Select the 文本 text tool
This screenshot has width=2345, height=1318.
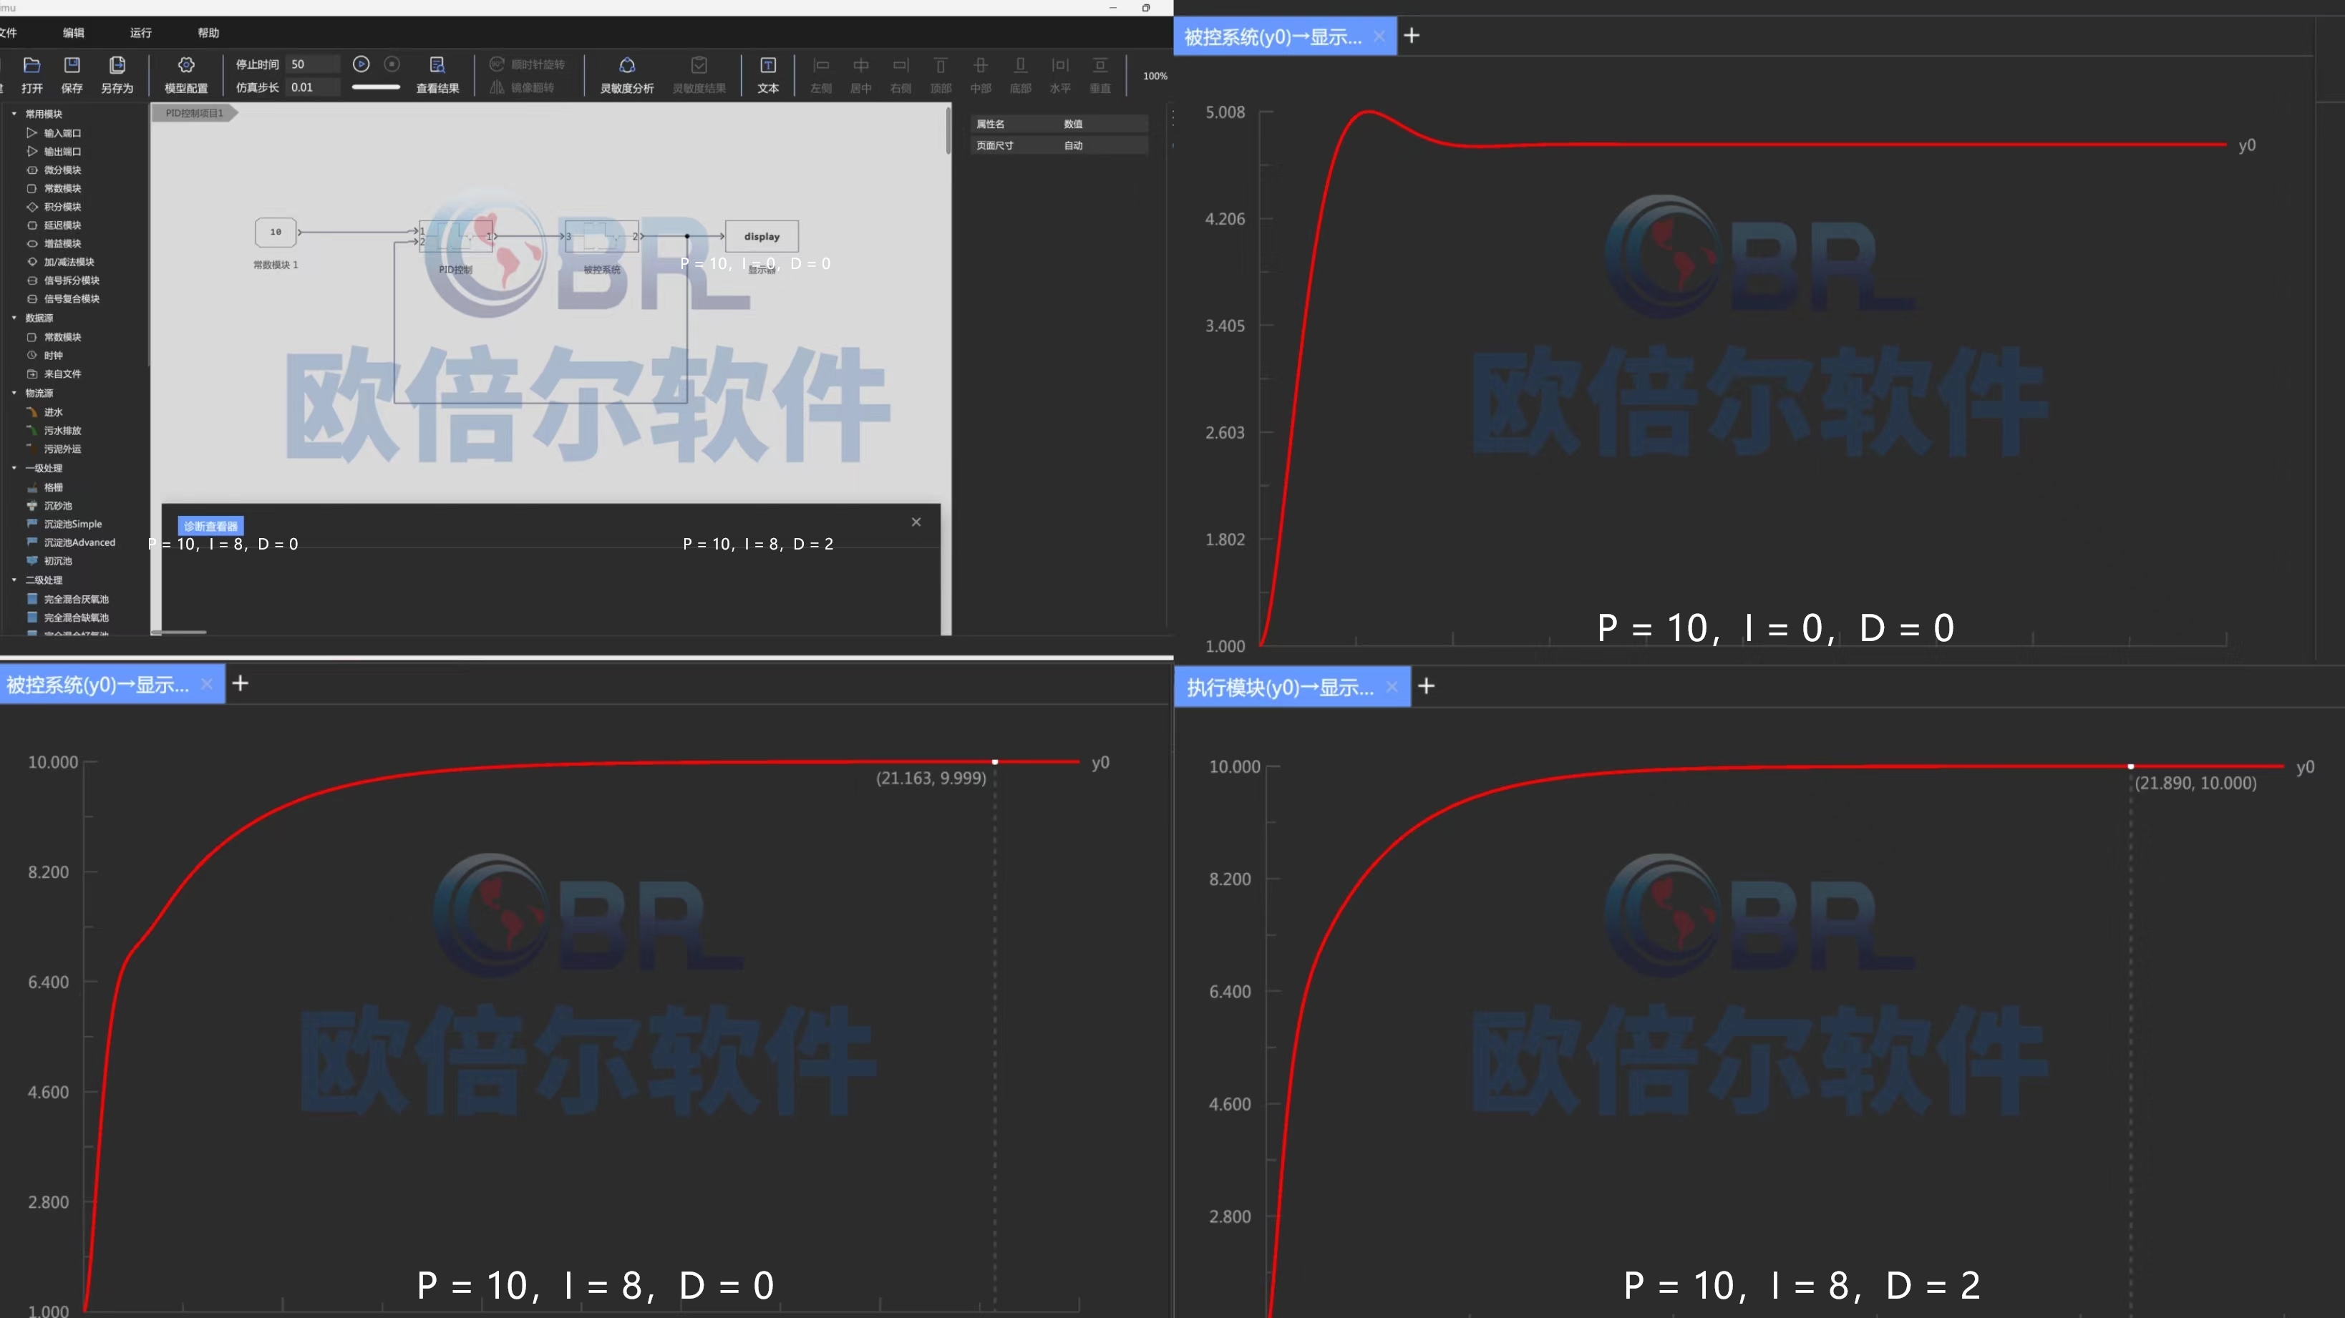point(768,74)
